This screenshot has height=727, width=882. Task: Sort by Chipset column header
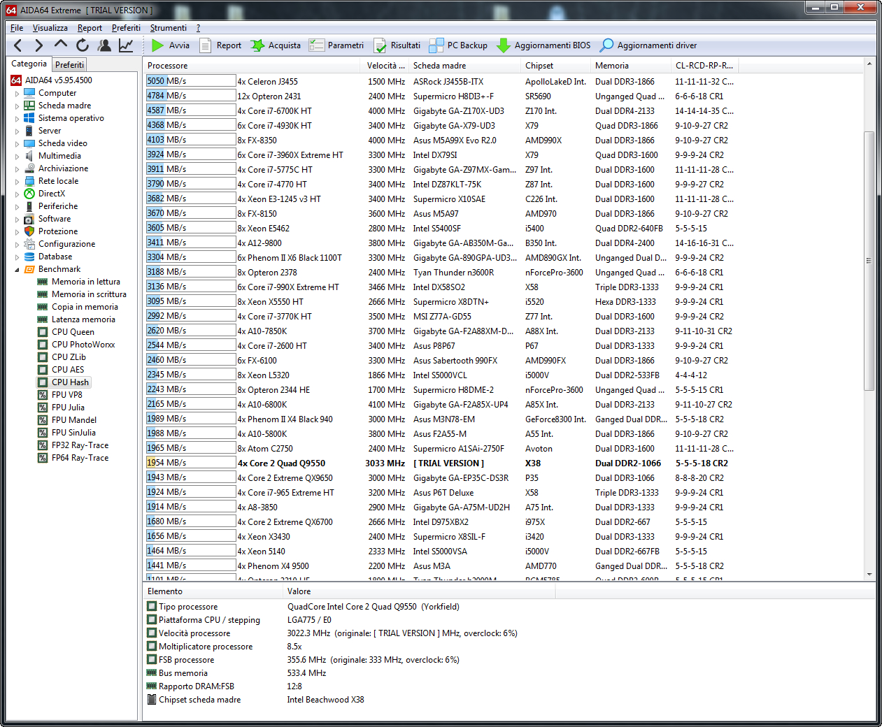click(555, 66)
